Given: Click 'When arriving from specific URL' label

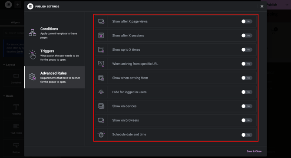Looking at the screenshot, I should [x=135, y=64].
